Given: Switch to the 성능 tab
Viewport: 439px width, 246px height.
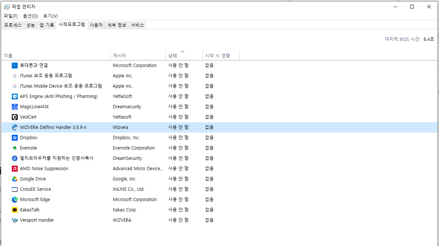Looking at the screenshot, I should (x=31, y=25).
